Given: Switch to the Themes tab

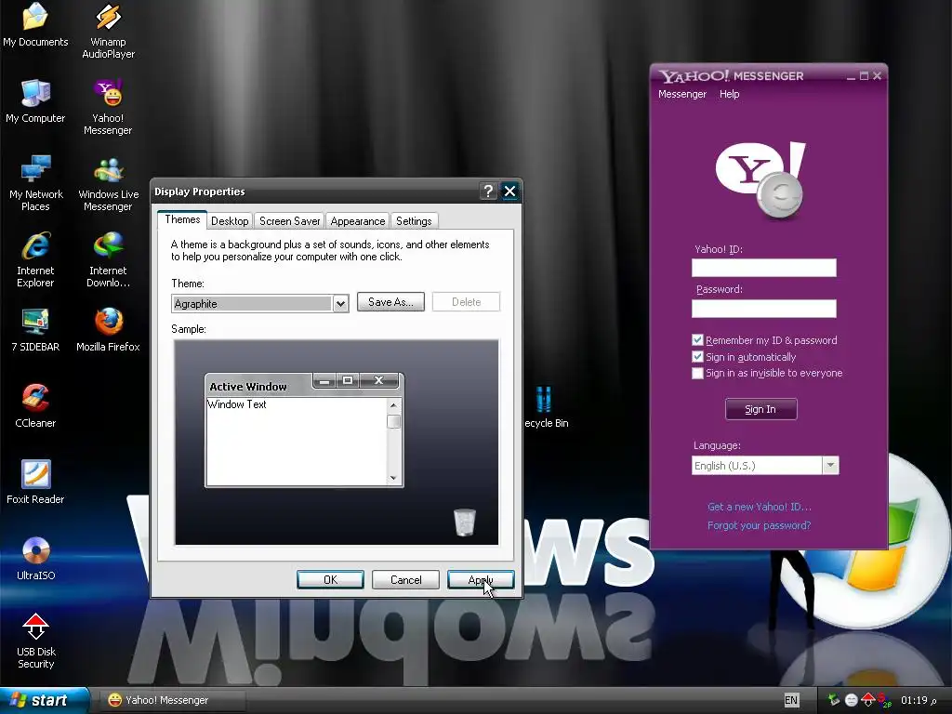Looking at the screenshot, I should point(182,219).
